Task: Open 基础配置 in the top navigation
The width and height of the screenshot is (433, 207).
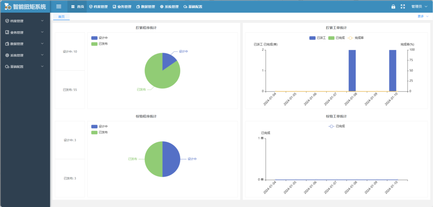Action: (x=193, y=6)
